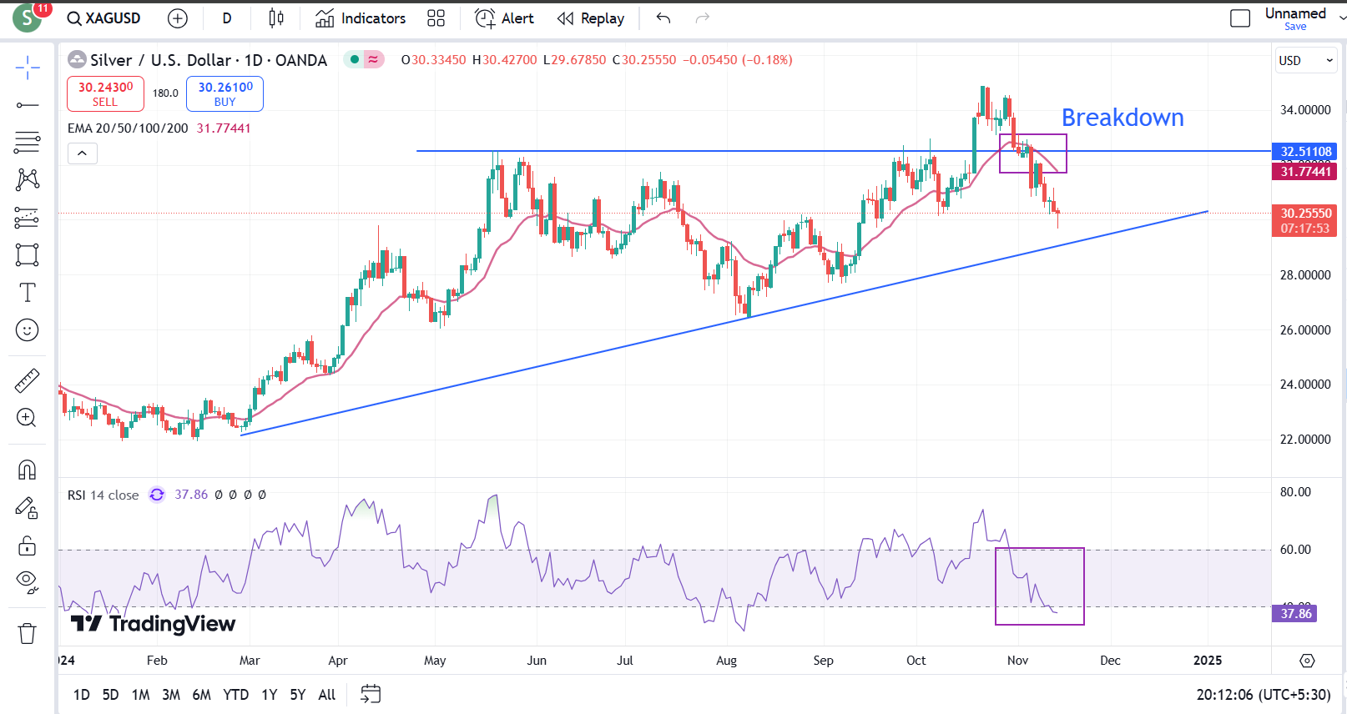Click the magnet mode icon

[x=27, y=470]
